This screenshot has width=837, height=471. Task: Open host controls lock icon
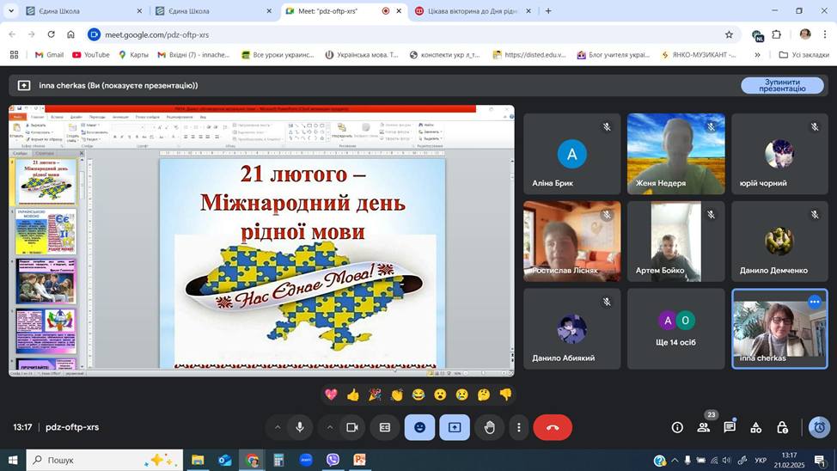point(782,427)
